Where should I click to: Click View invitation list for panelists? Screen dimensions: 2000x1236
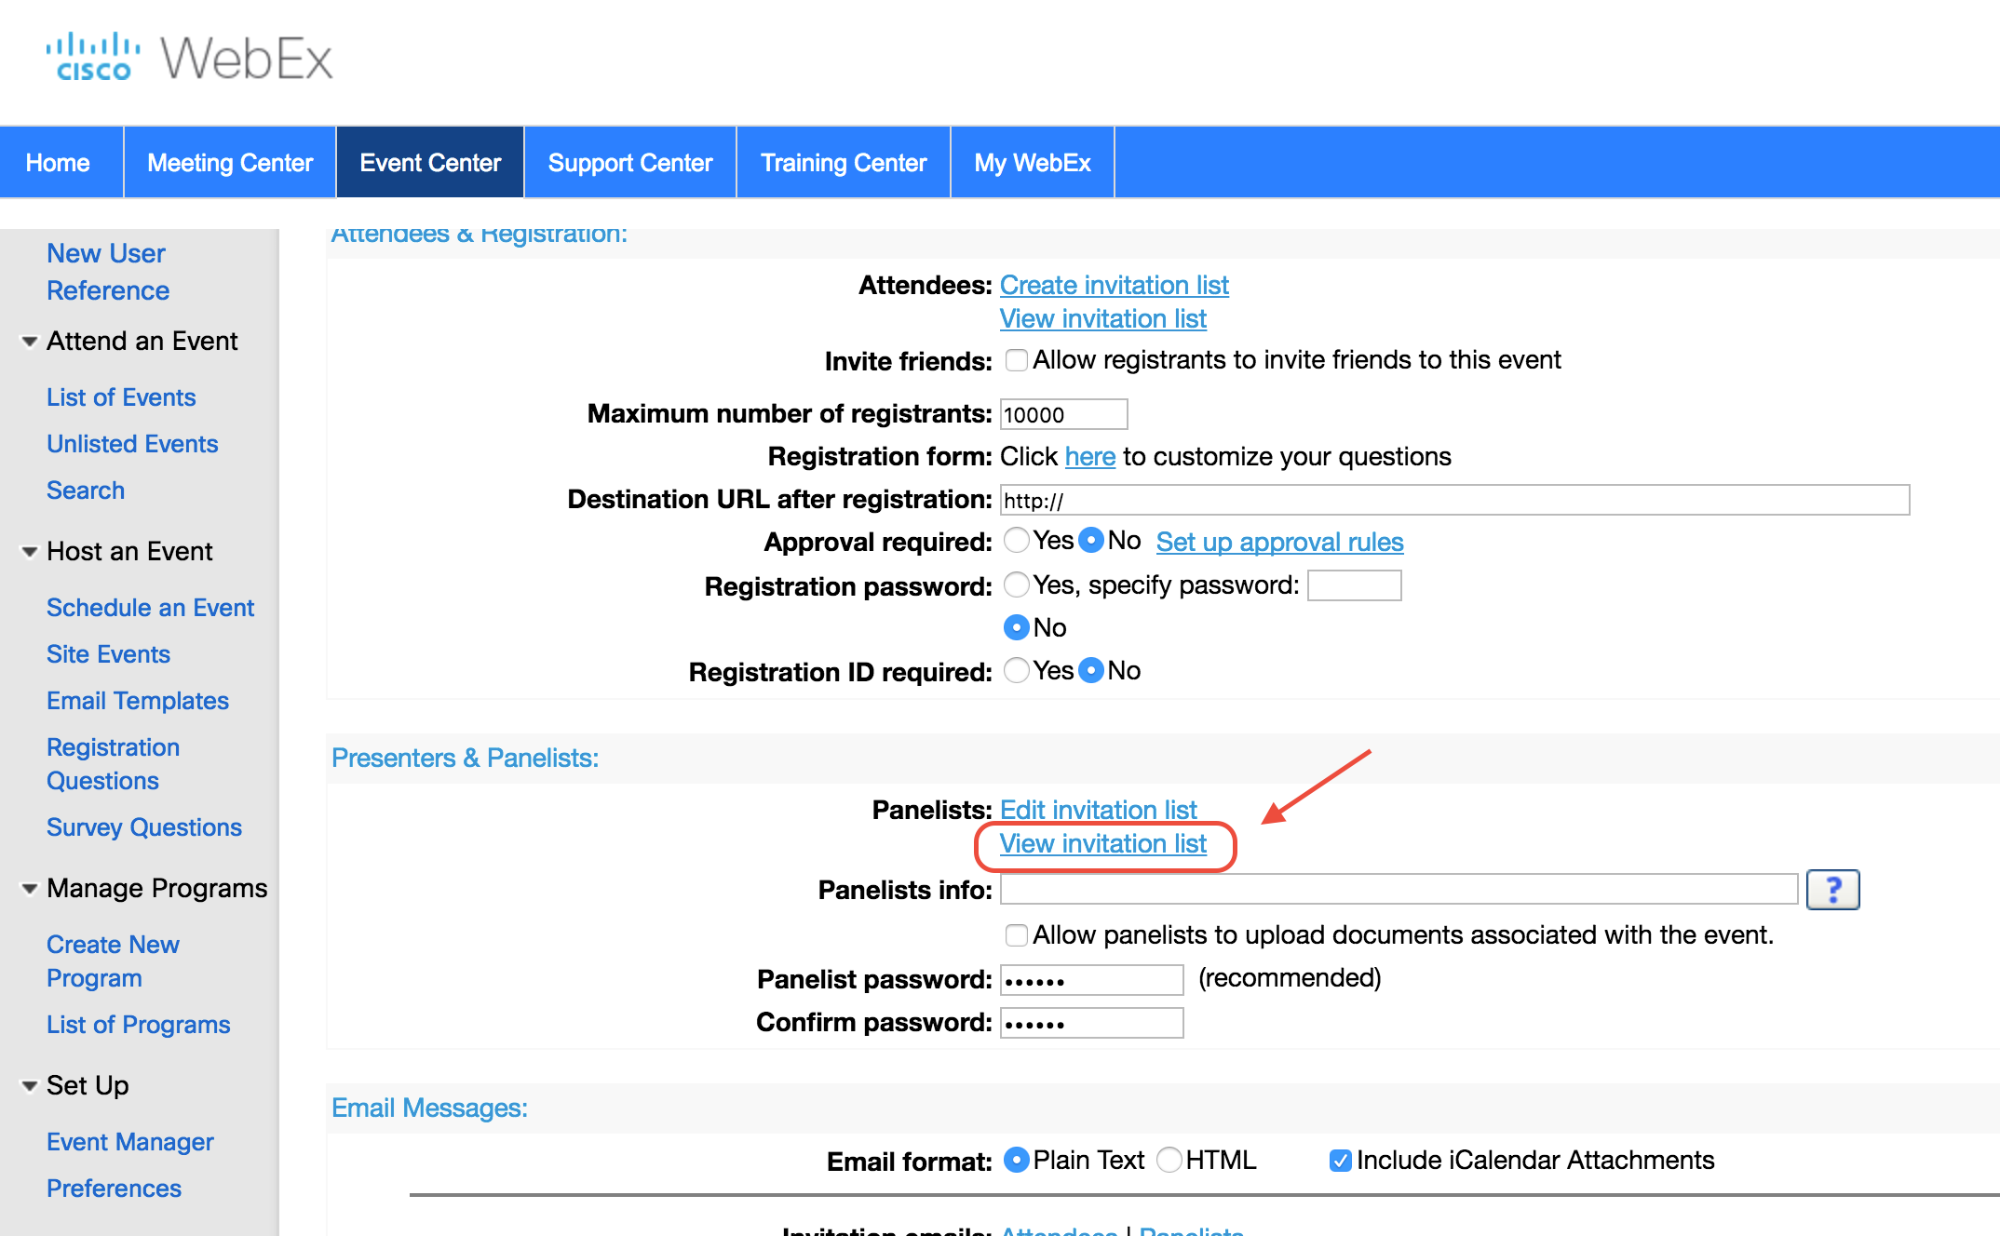(x=1106, y=845)
